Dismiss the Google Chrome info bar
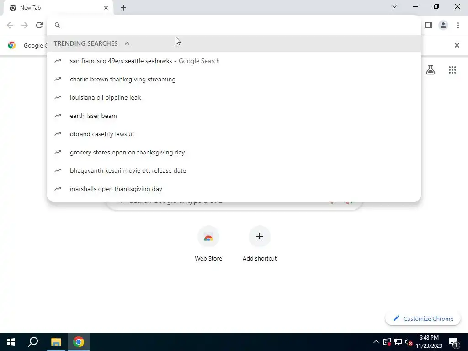Screen dimensions: 468x351 pos(457,45)
